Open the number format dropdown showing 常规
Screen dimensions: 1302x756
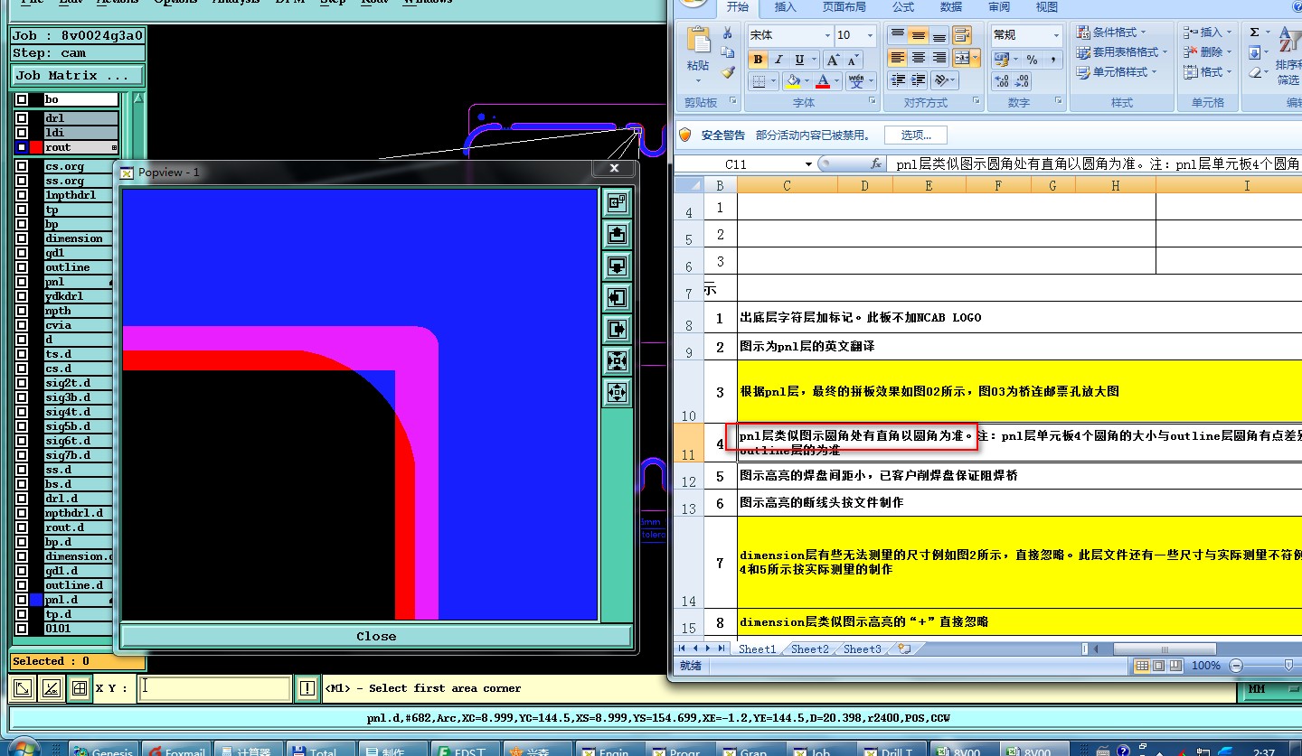point(1055,35)
